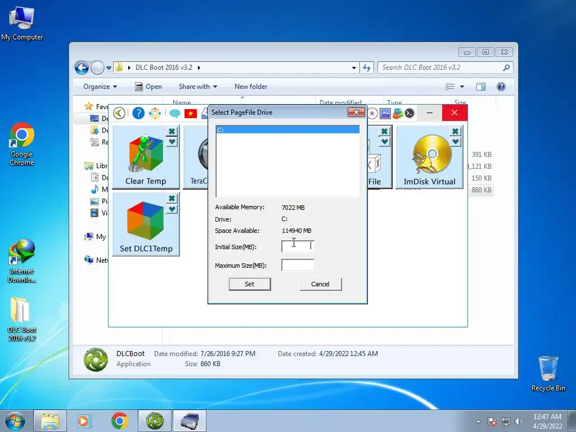Open Chrome from the taskbar

pyautogui.click(x=120, y=421)
